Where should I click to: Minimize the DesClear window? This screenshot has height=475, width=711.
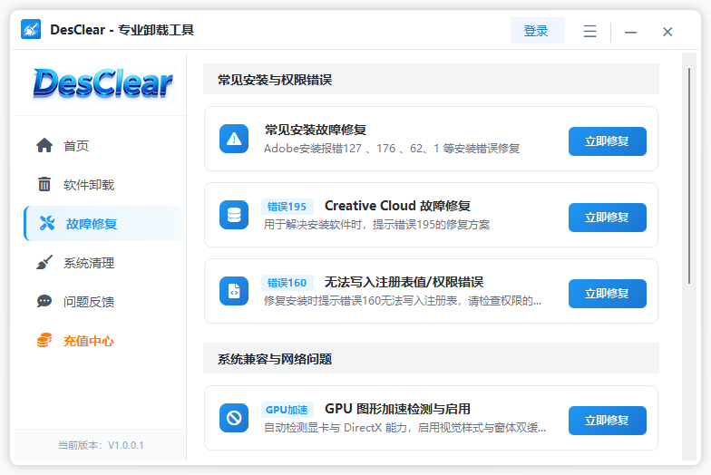point(630,32)
